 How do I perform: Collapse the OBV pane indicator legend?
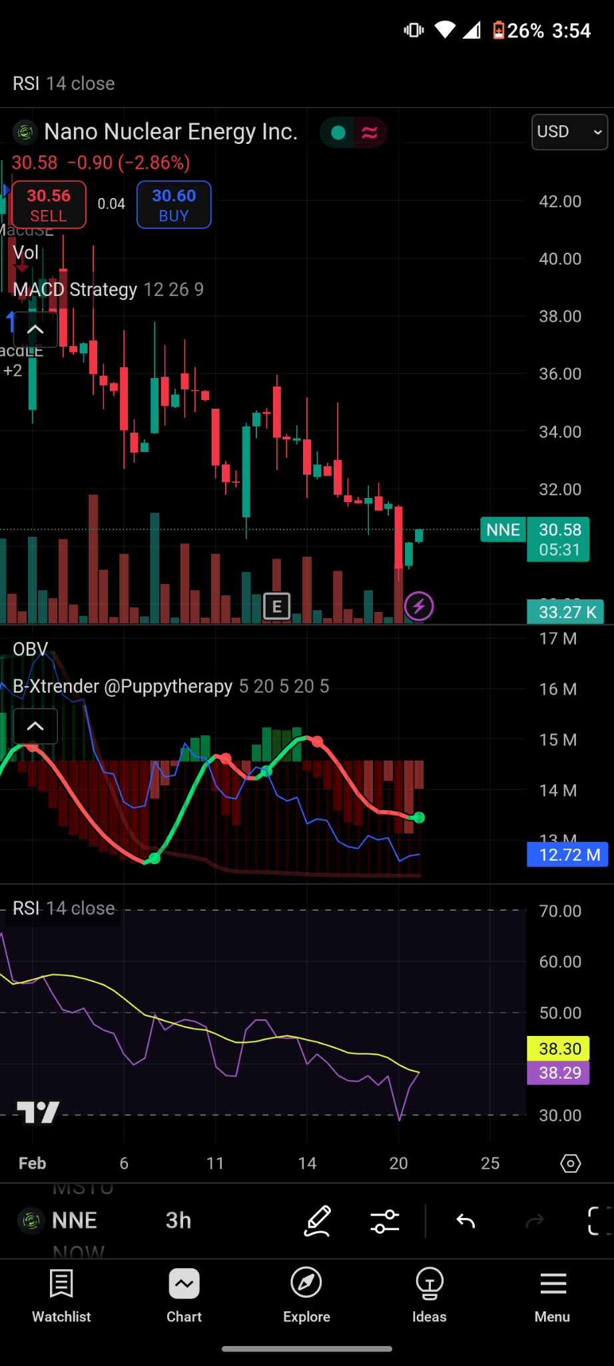[35, 726]
